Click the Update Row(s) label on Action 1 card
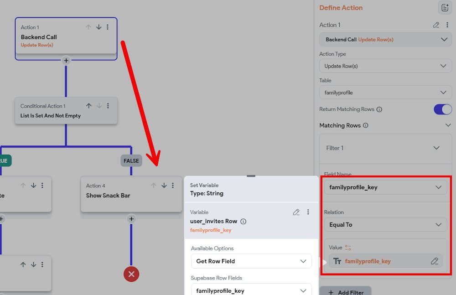The width and height of the screenshot is (456, 295). 37,45
